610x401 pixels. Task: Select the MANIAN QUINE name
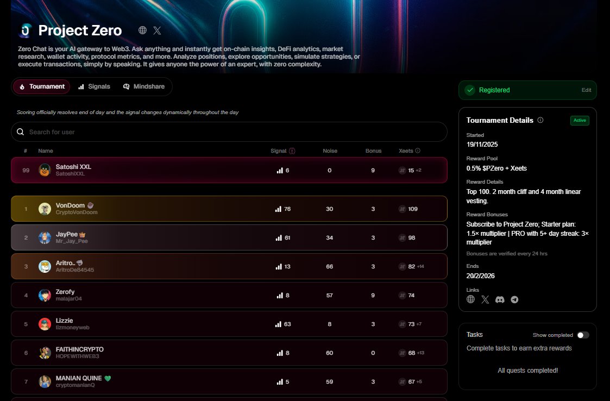tap(79, 378)
